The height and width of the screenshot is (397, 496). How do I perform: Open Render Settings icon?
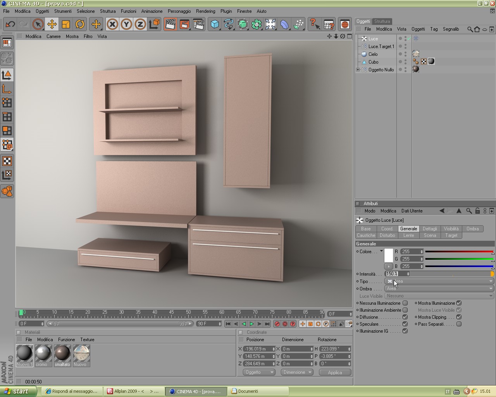pos(198,24)
